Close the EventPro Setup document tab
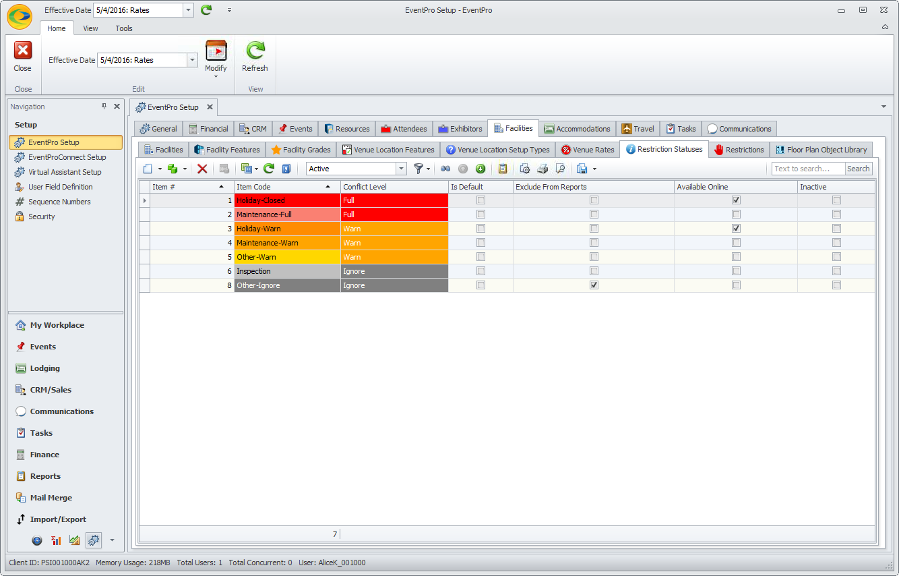899x576 pixels. [x=209, y=107]
